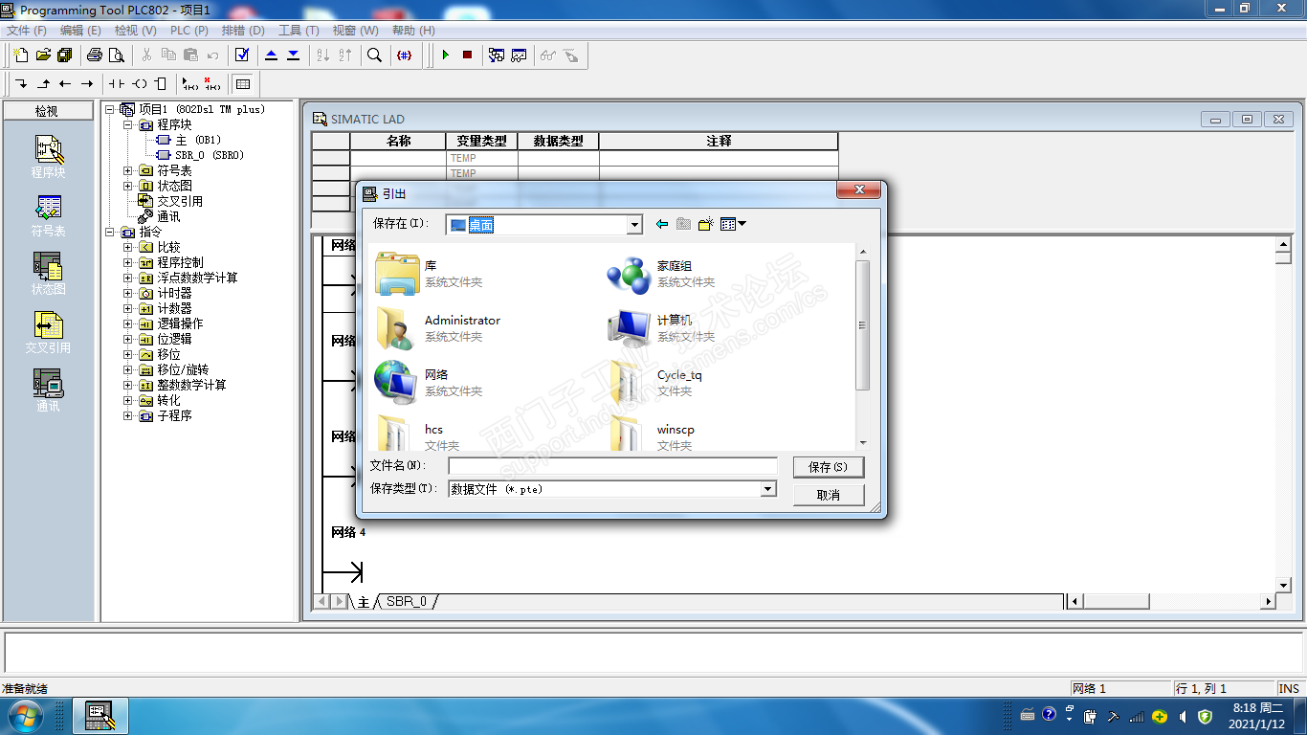The height and width of the screenshot is (735, 1307).
Task: Select 主 (OB1) in project tree
Action: pyautogui.click(x=189, y=140)
